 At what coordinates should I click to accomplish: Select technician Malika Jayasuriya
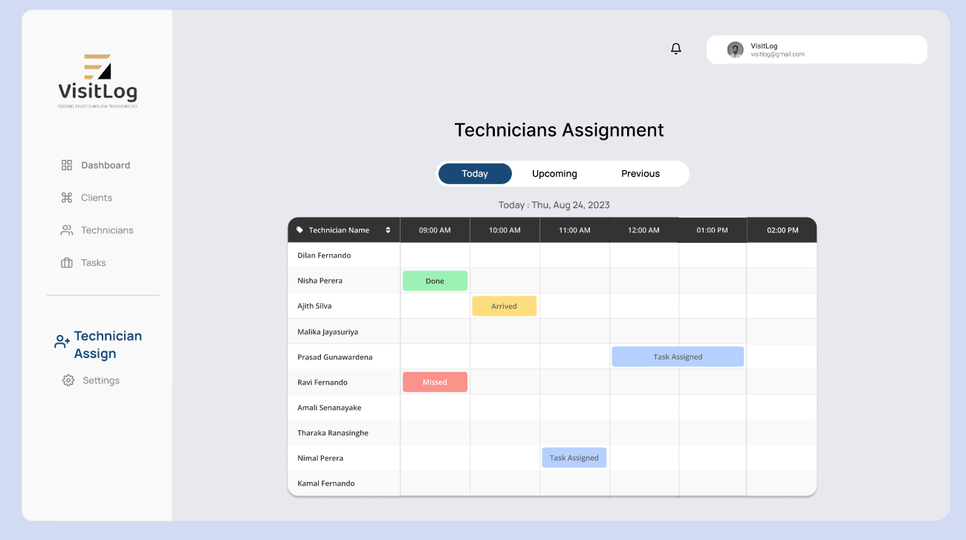(328, 332)
